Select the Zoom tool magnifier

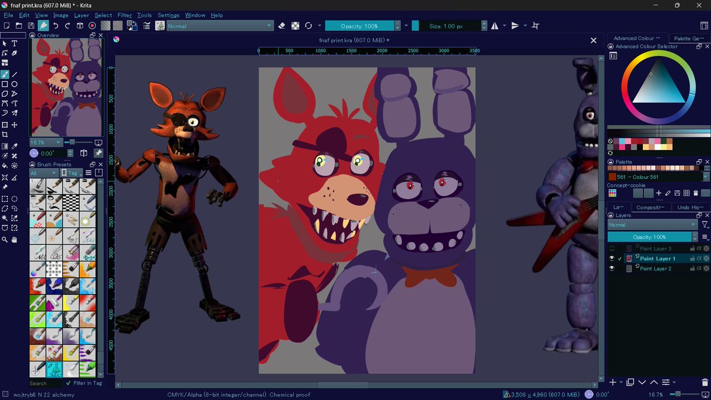(x=5, y=240)
